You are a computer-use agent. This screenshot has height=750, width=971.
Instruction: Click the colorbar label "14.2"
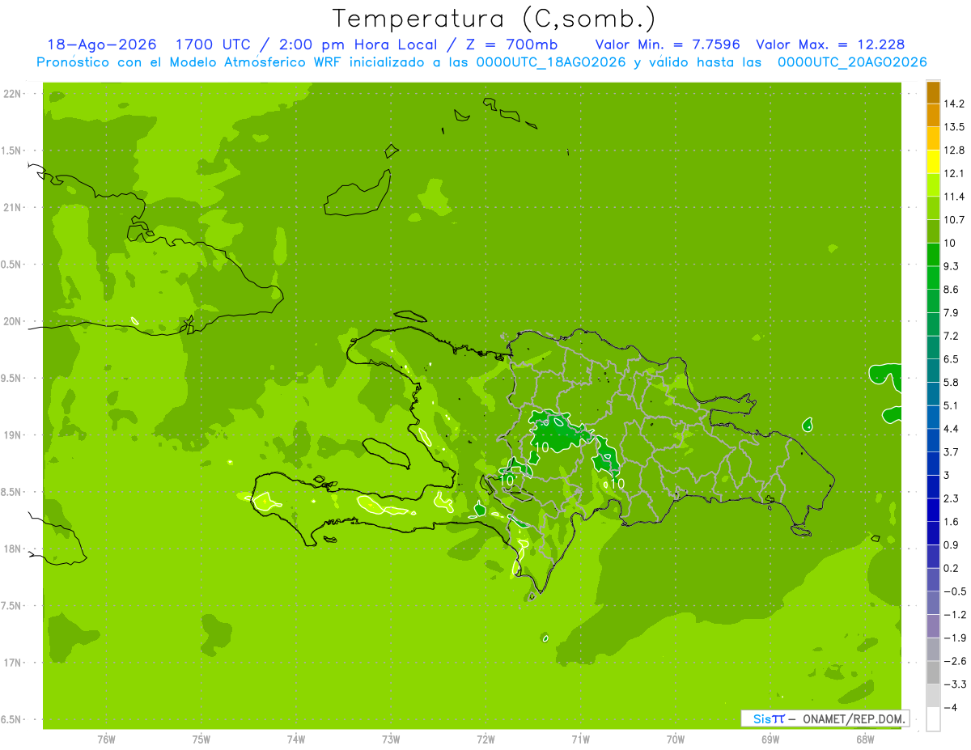[x=954, y=104]
